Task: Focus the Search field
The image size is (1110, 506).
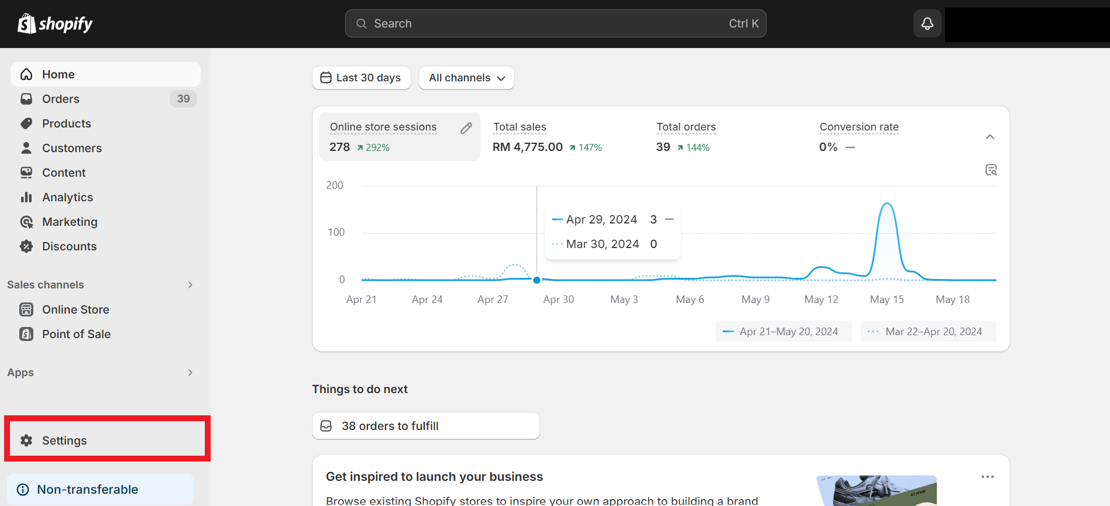Action: pos(555,23)
